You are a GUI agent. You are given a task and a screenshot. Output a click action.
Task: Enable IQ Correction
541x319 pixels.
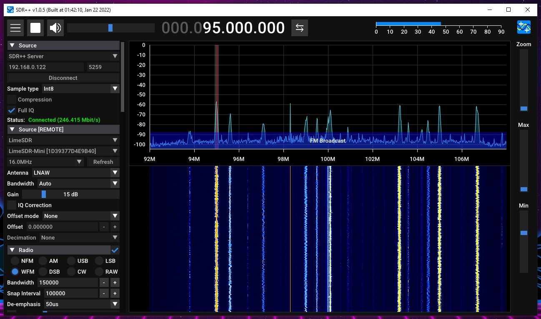tap(12, 205)
